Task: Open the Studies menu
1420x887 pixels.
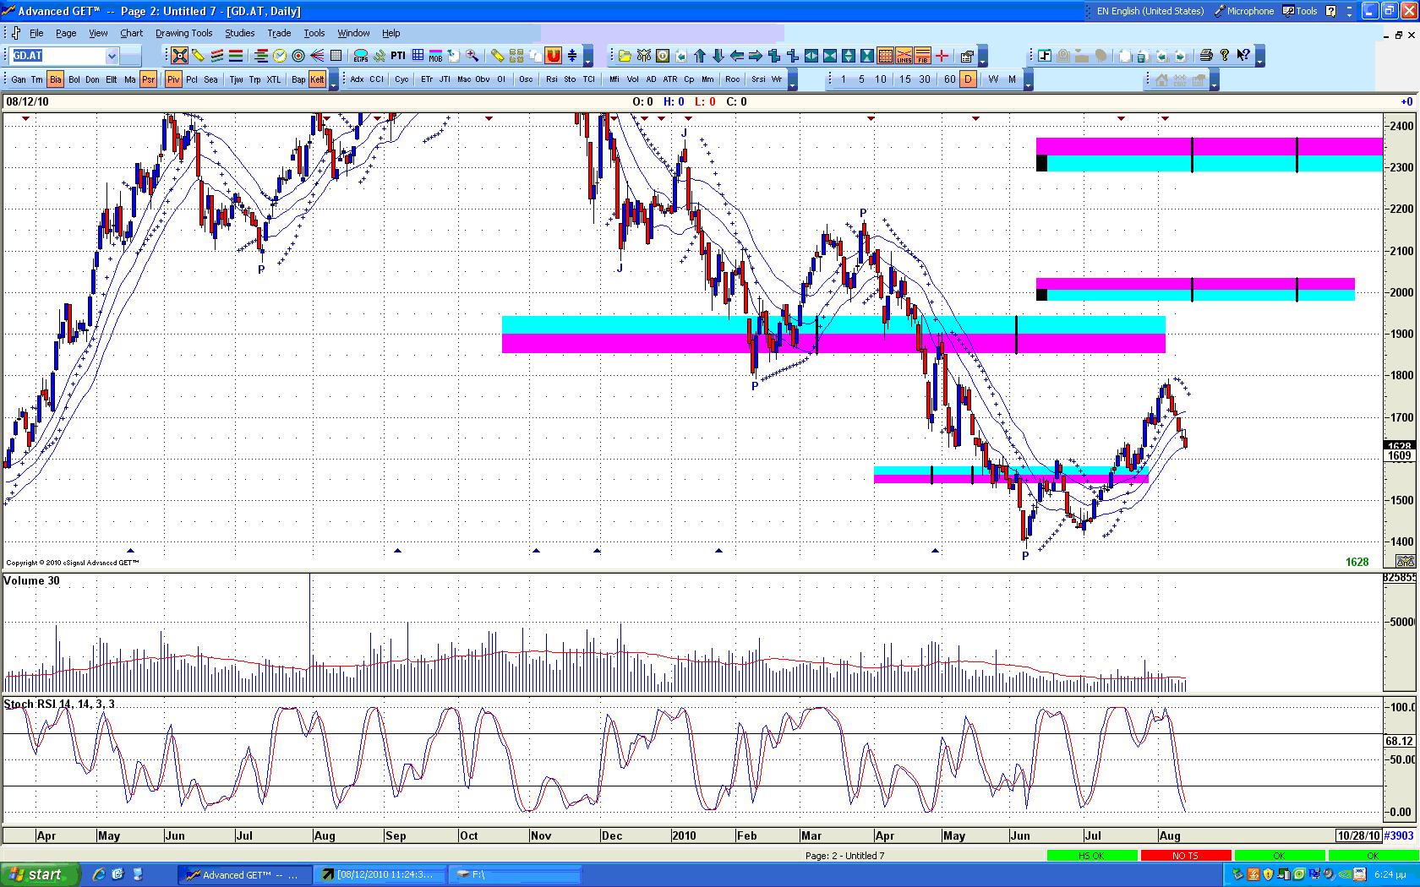Action: click(239, 33)
